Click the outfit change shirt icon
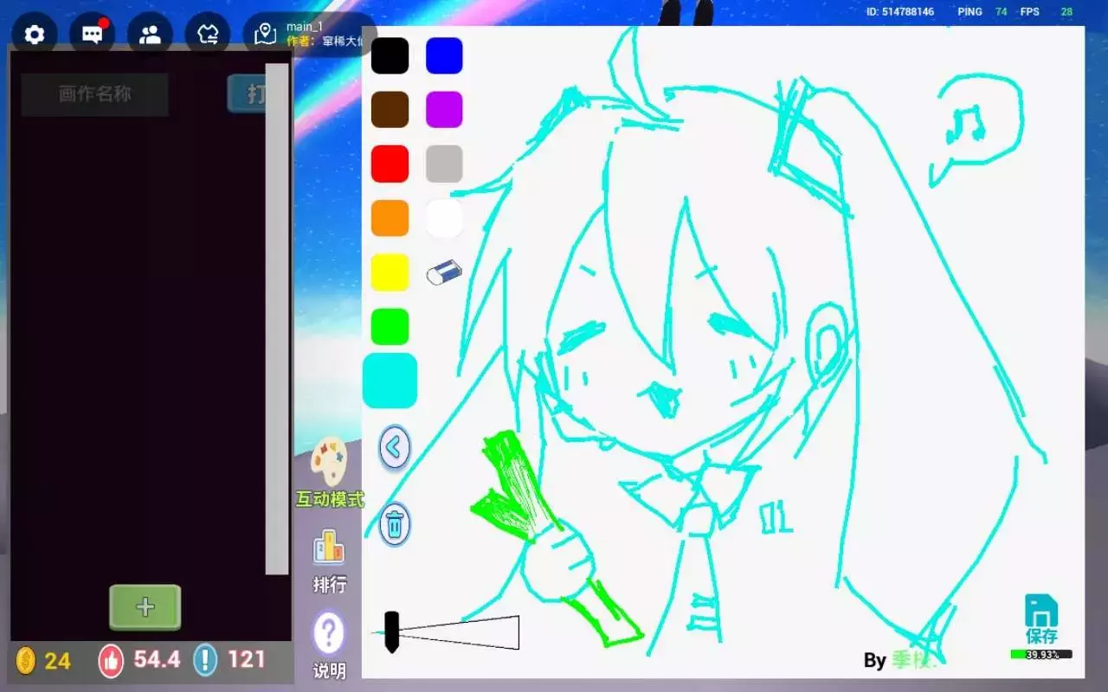This screenshot has height=692, width=1108. [208, 35]
